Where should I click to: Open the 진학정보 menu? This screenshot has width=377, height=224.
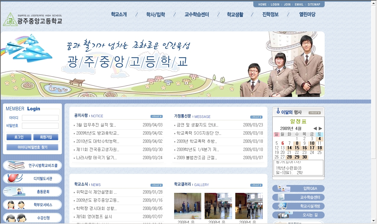(270, 14)
